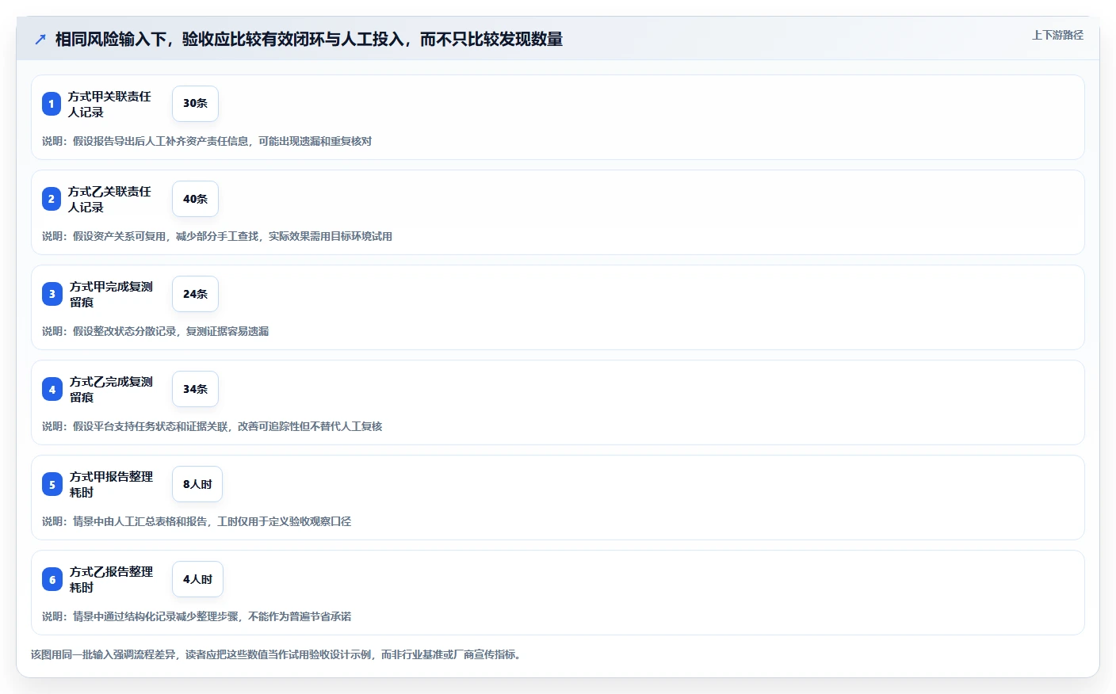Select the label 方式乙关联责任人记录
Image resolution: width=1116 pixels, height=694 pixels.
coord(109,199)
